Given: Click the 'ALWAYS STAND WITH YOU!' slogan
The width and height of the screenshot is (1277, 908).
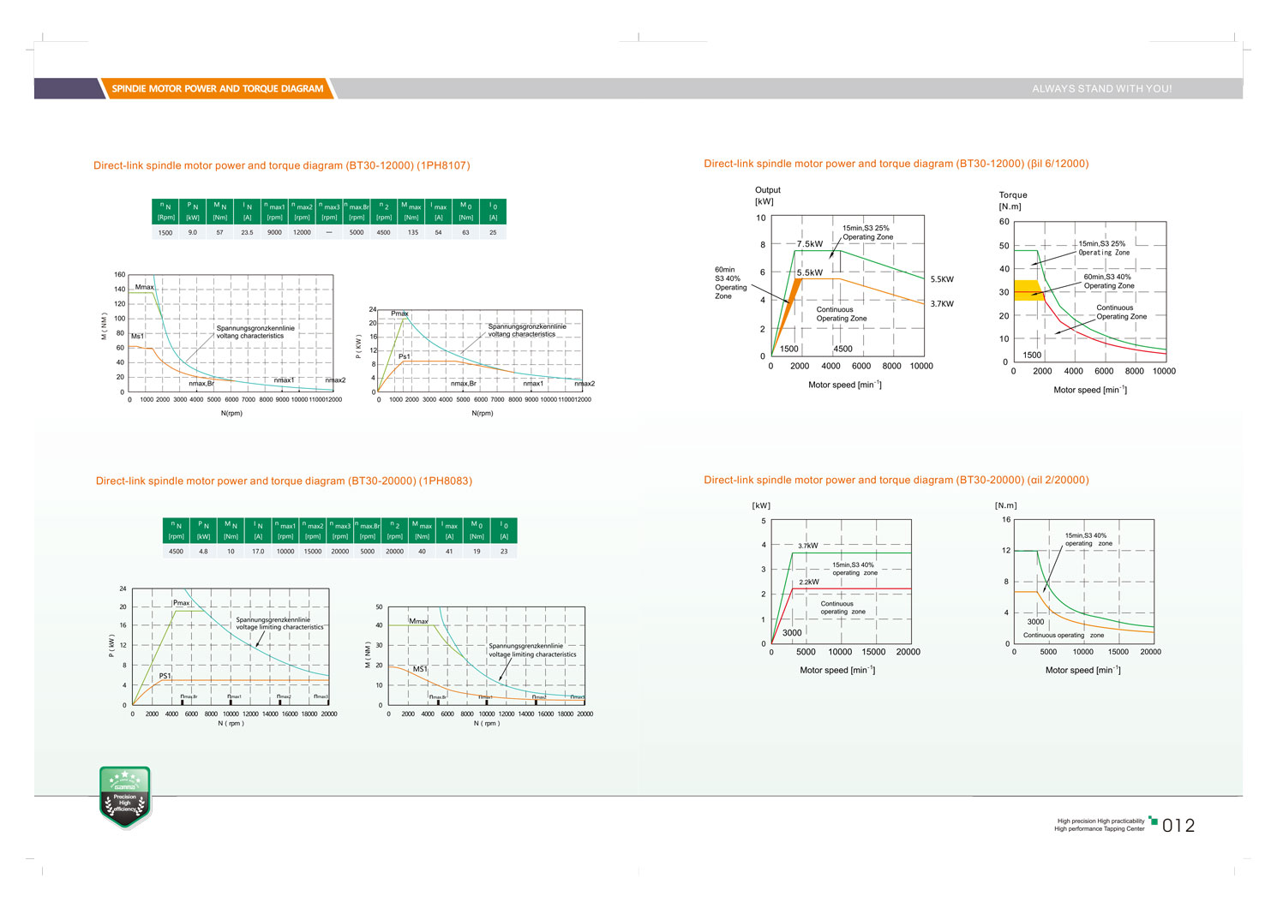Looking at the screenshot, I should point(1101,88).
